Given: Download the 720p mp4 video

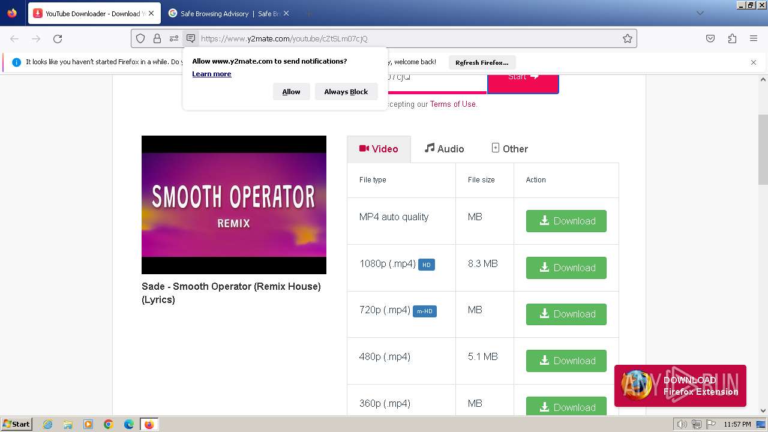Looking at the screenshot, I should coord(566,314).
